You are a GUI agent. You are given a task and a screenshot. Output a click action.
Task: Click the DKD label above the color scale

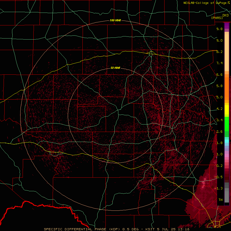pos(226,15)
